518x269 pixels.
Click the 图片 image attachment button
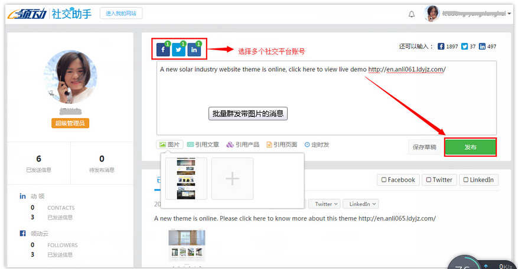tap(170, 145)
